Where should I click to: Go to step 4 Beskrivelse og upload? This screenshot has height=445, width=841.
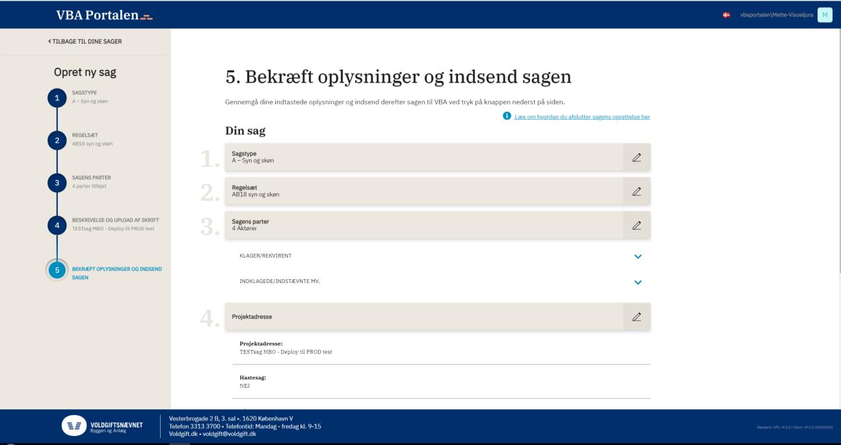click(57, 225)
